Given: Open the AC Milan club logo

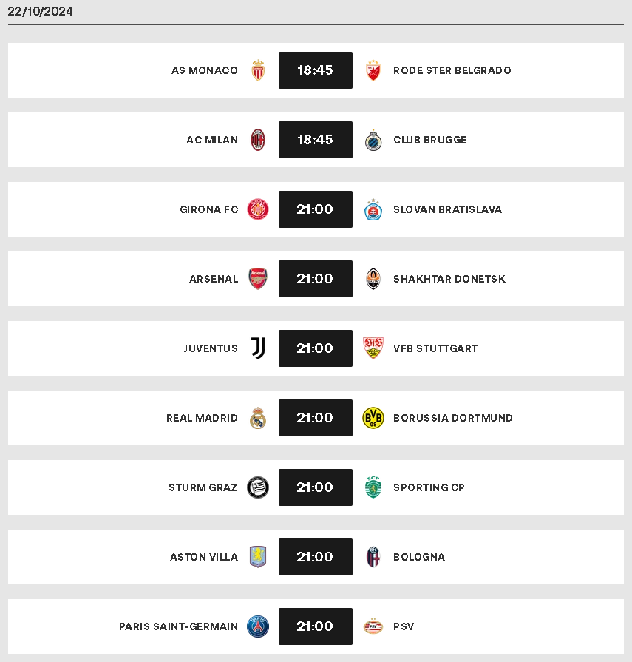Looking at the screenshot, I should coord(258,140).
